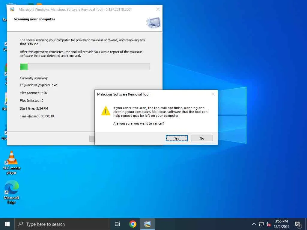Open Task View from taskbar
Image resolution: width=307 pixels, height=230 pixels.
click(118, 224)
